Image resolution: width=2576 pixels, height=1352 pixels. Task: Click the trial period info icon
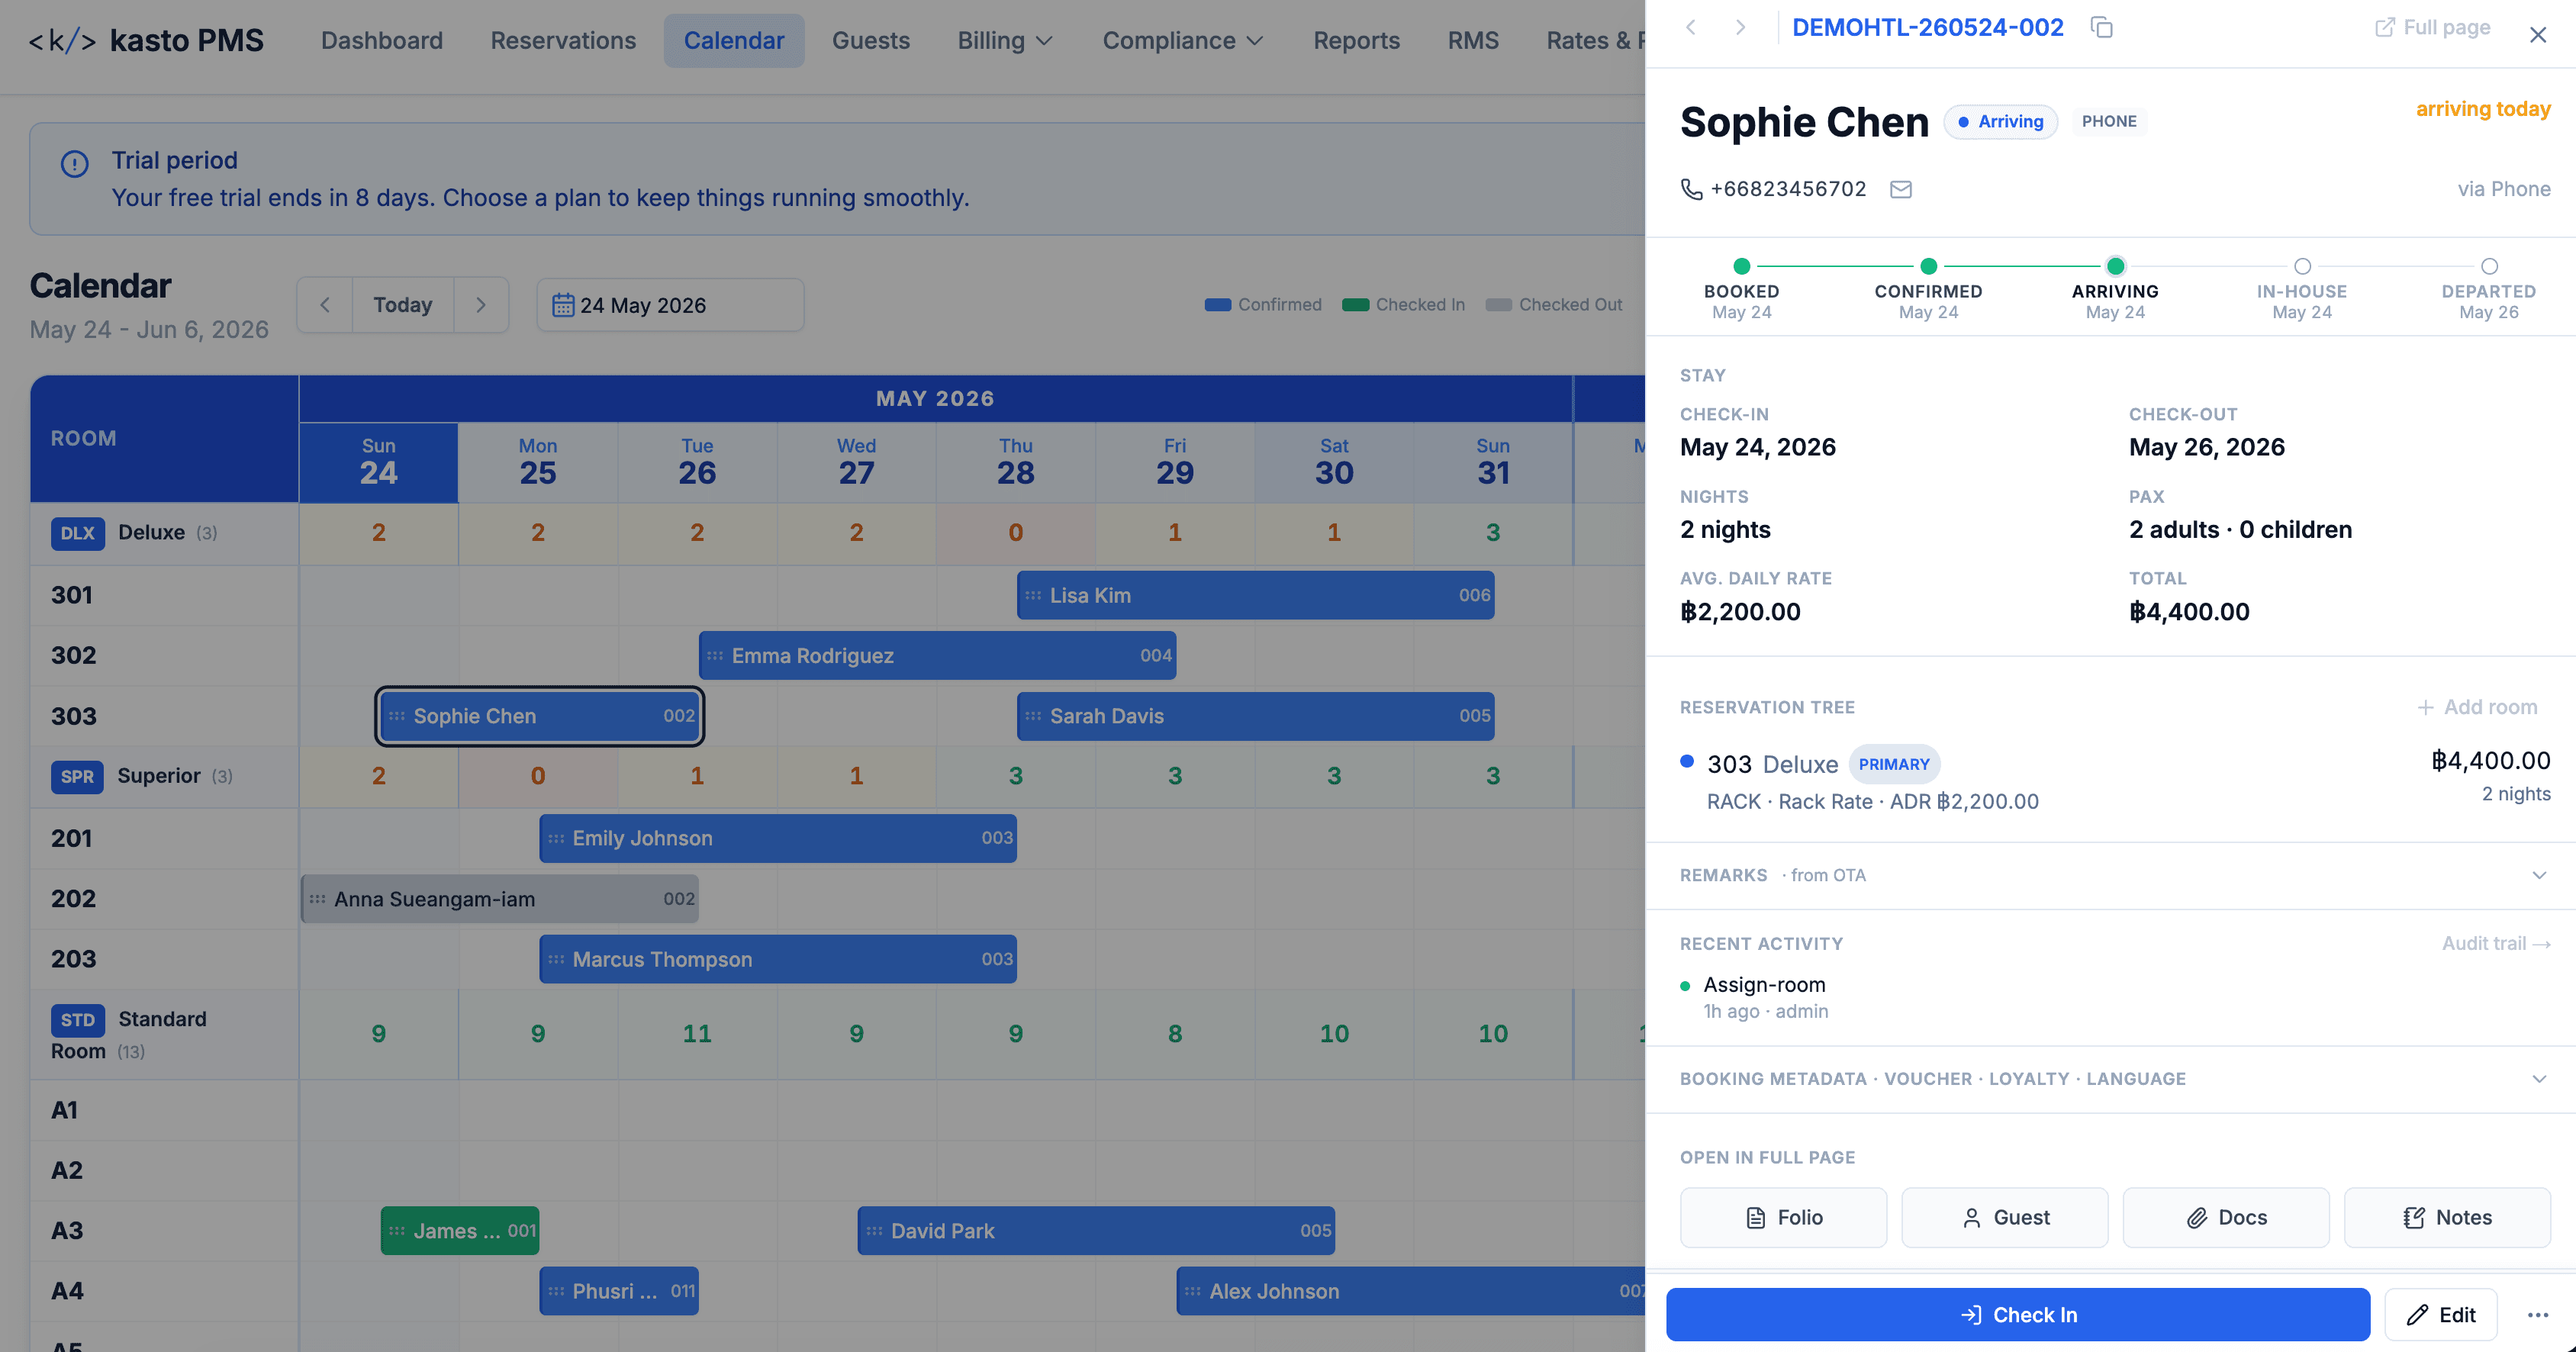75,163
